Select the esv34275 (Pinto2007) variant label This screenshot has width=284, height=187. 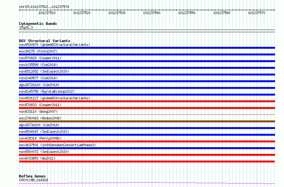(38, 51)
